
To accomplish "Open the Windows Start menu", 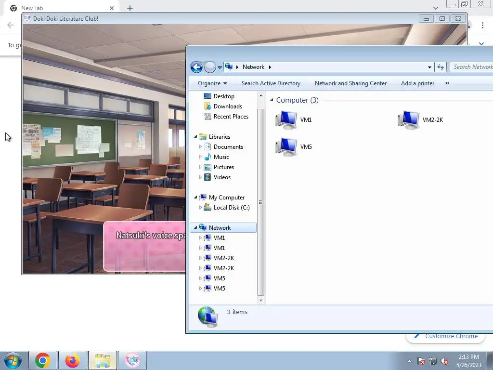I will [x=13, y=360].
